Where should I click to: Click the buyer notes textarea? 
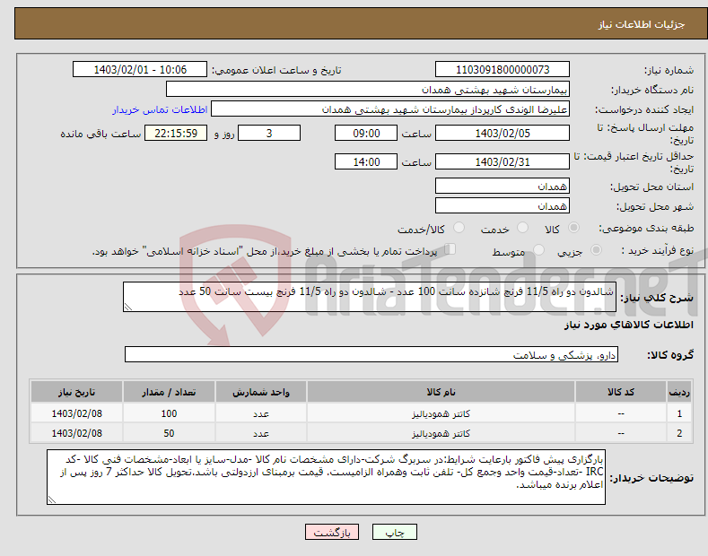click(326, 477)
